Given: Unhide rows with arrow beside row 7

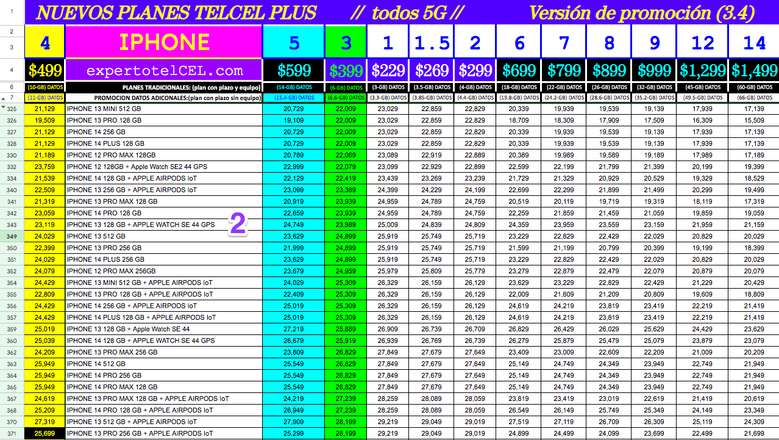Looking at the screenshot, I should point(4,98).
